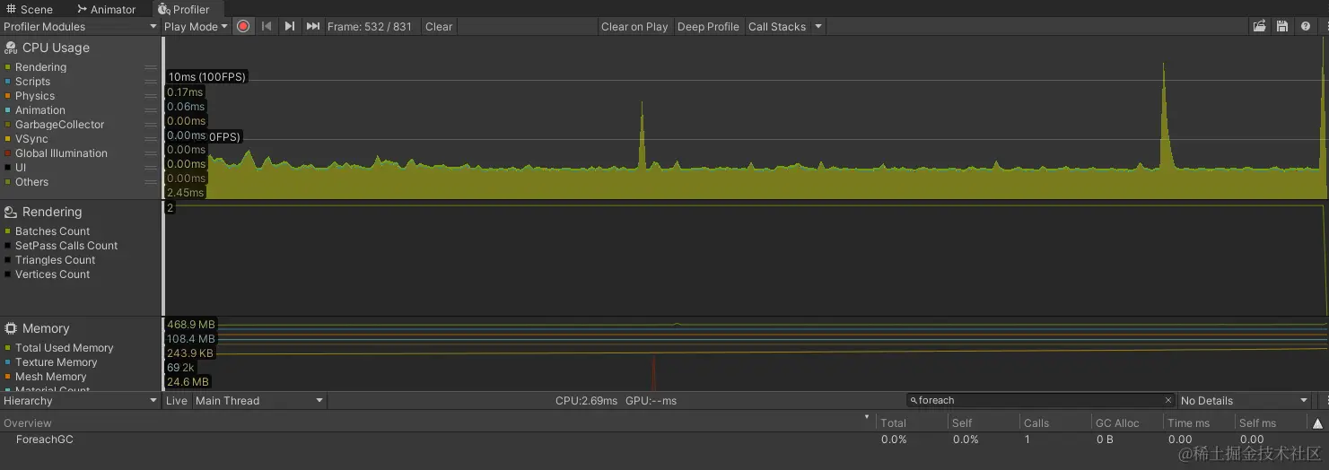1329x470 pixels.
Task: Sort by the Overview column header
Action: pos(438,423)
